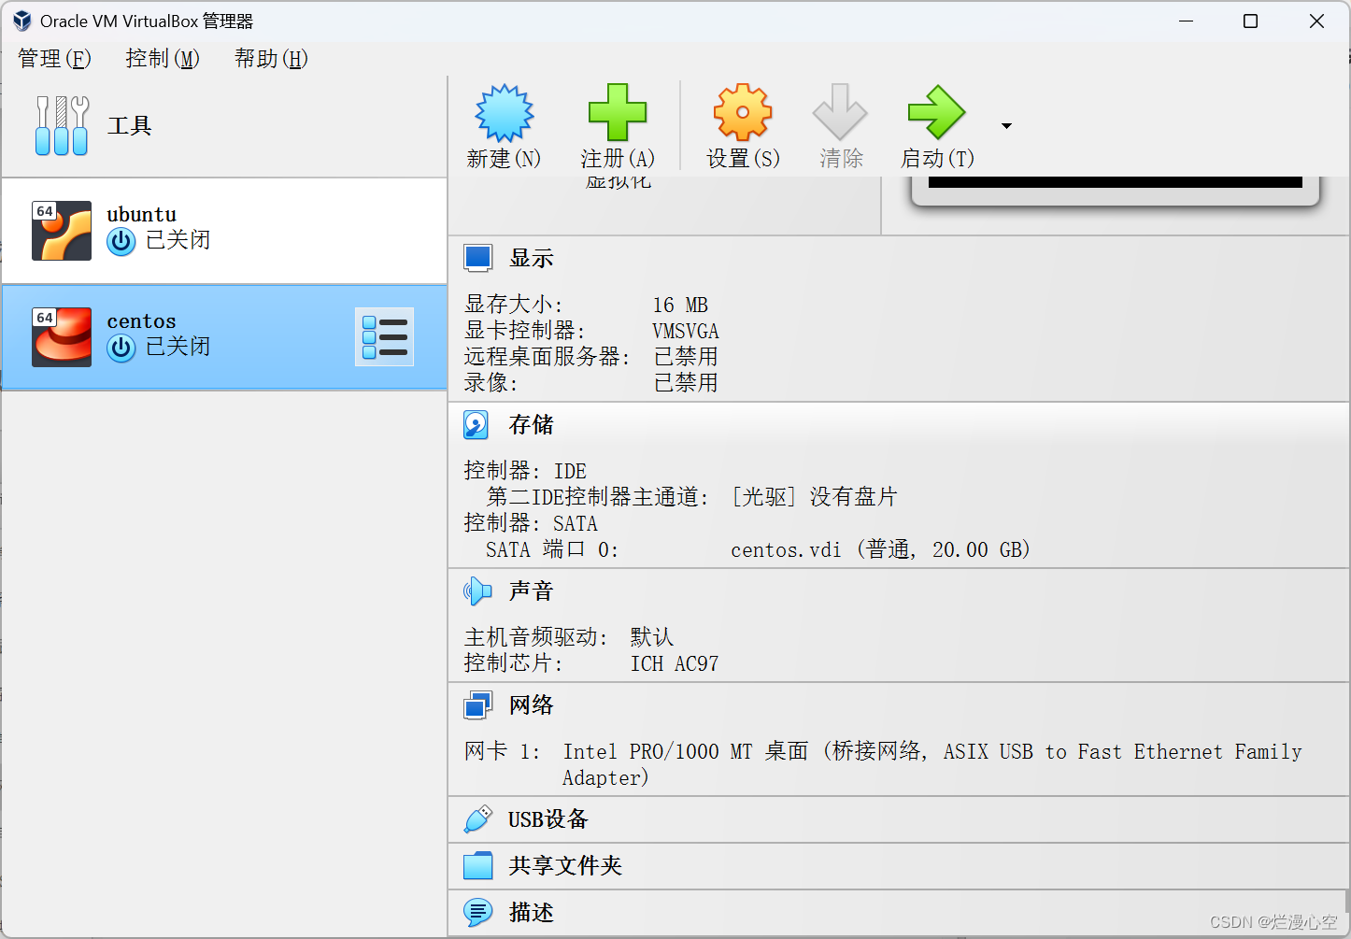The image size is (1351, 939).
Task: Click the 新建(N) new VM icon
Action: point(504,112)
